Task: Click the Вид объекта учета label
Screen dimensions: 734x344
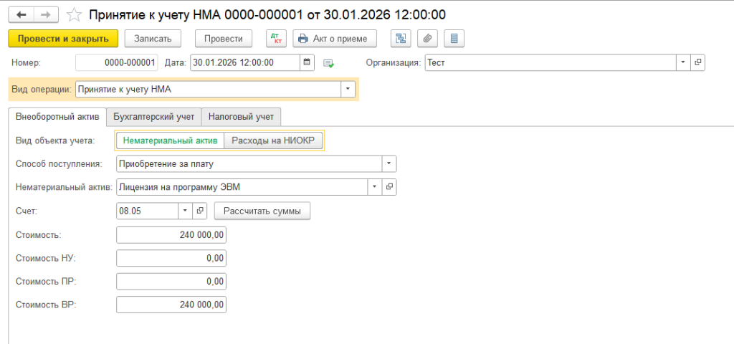Action: (55, 140)
